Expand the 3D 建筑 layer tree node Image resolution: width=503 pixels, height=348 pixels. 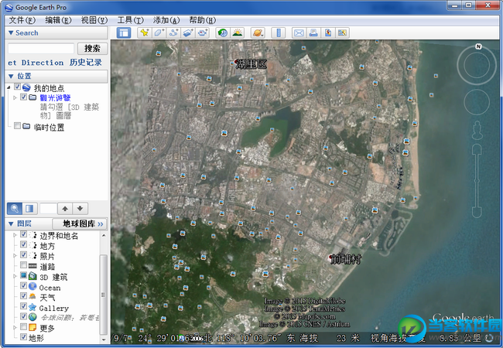point(15,276)
